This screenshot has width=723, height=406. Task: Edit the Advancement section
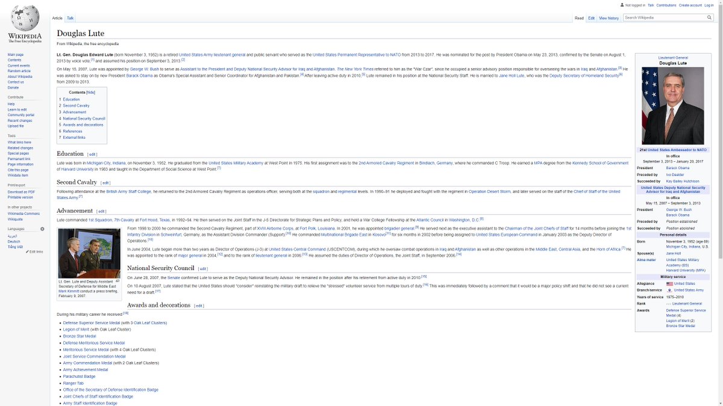click(x=101, y=211)
